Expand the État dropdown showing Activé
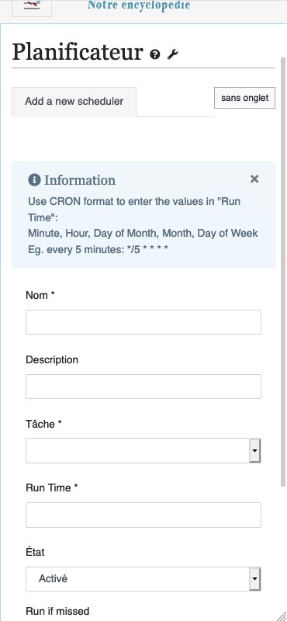287x621 pixels. [x=143, y=579]
